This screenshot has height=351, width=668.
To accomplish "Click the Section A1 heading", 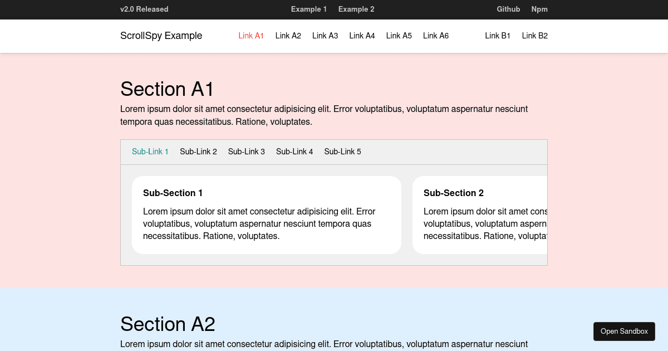I will pyautogui.click(x=167, y=89).
